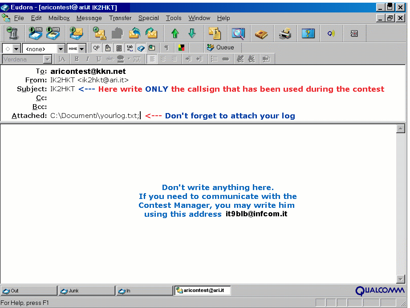Image resolution: width=410 pixels, height=308 pixels.
Task: Align text left
Action: 152,59
